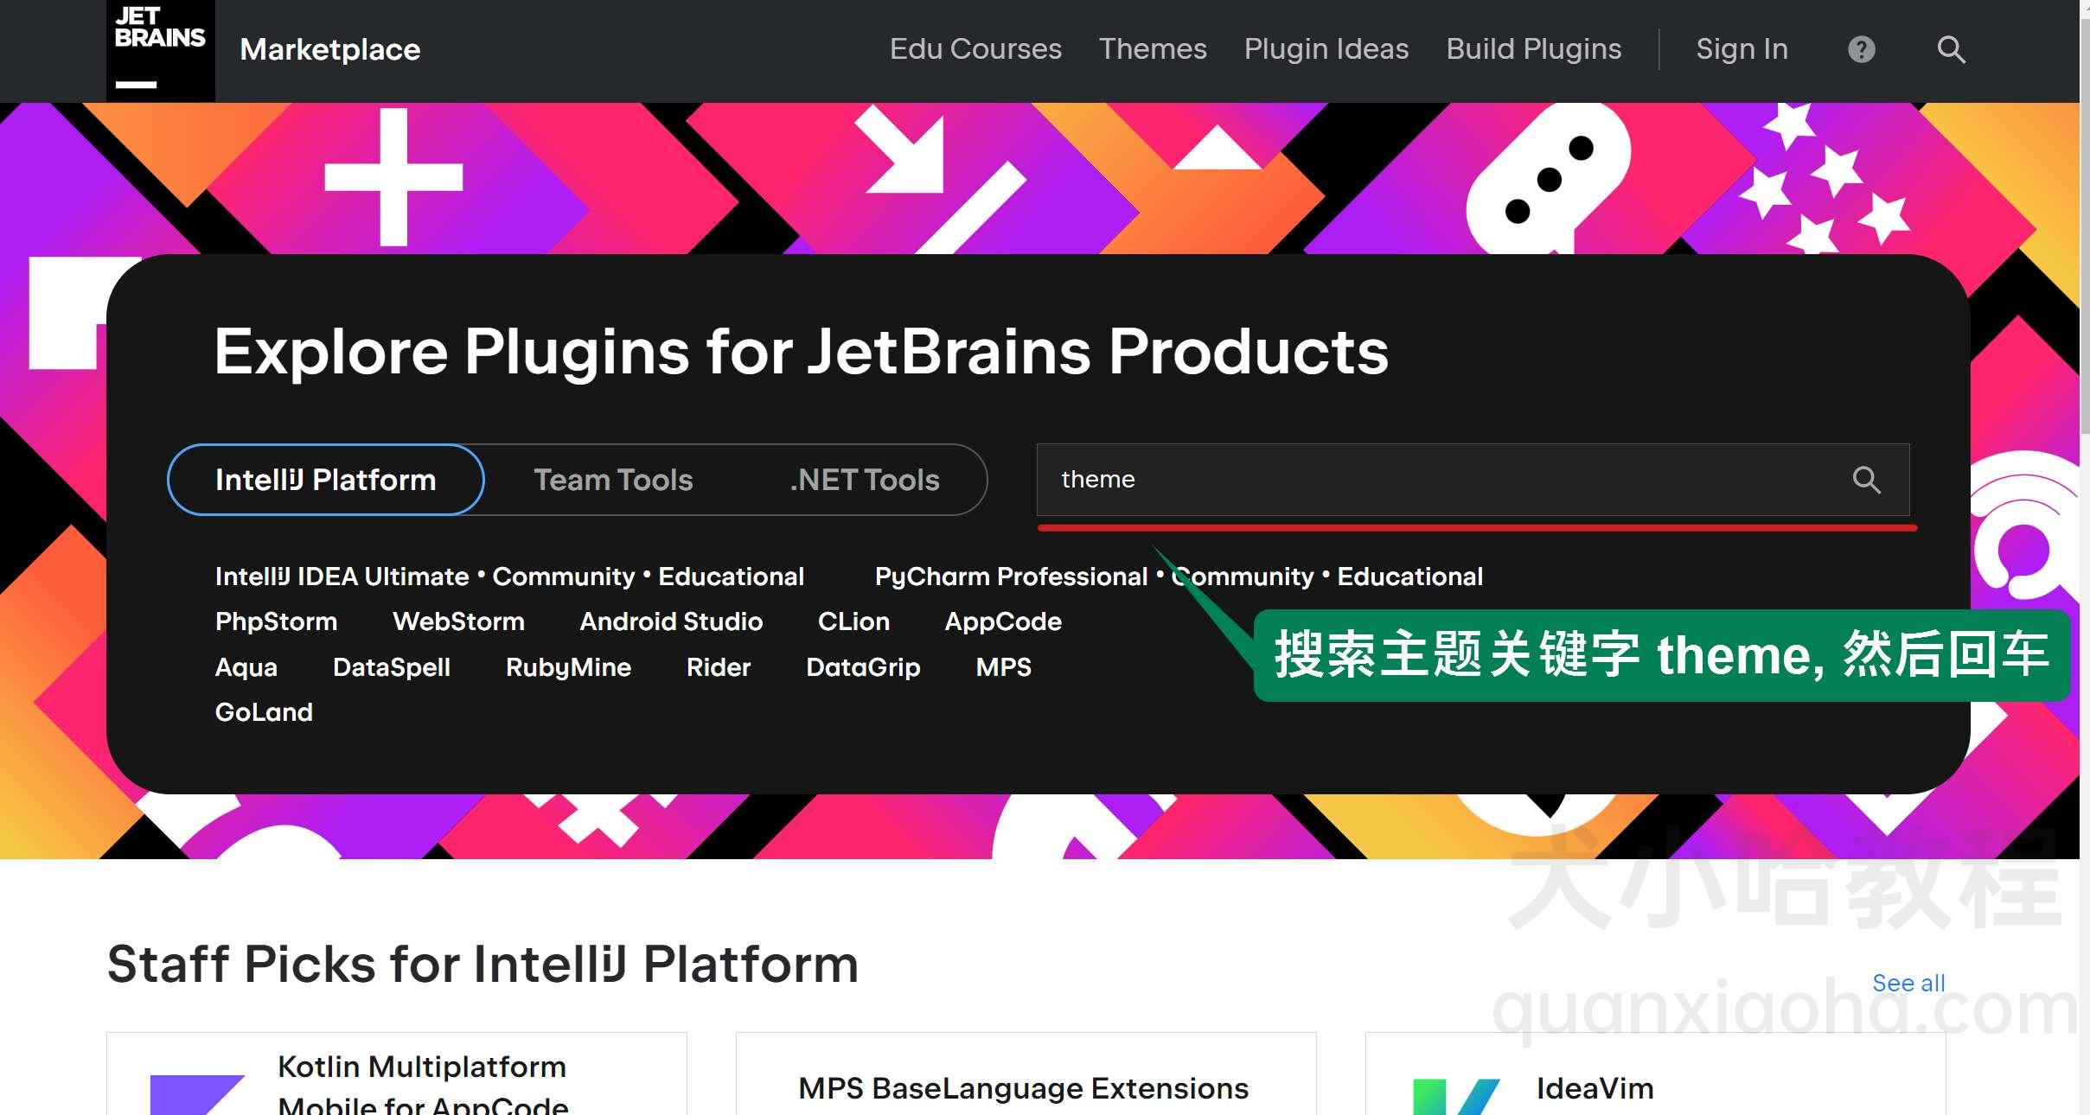This screenshot has width=2090, height=1115.
Task: Choose Android Studio product link
Action: pyautogui.click(x=671, y=621)
